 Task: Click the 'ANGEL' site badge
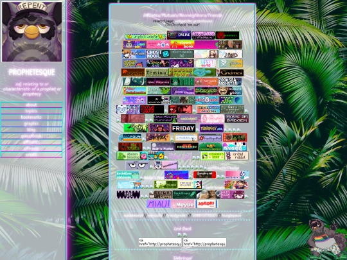235,146
